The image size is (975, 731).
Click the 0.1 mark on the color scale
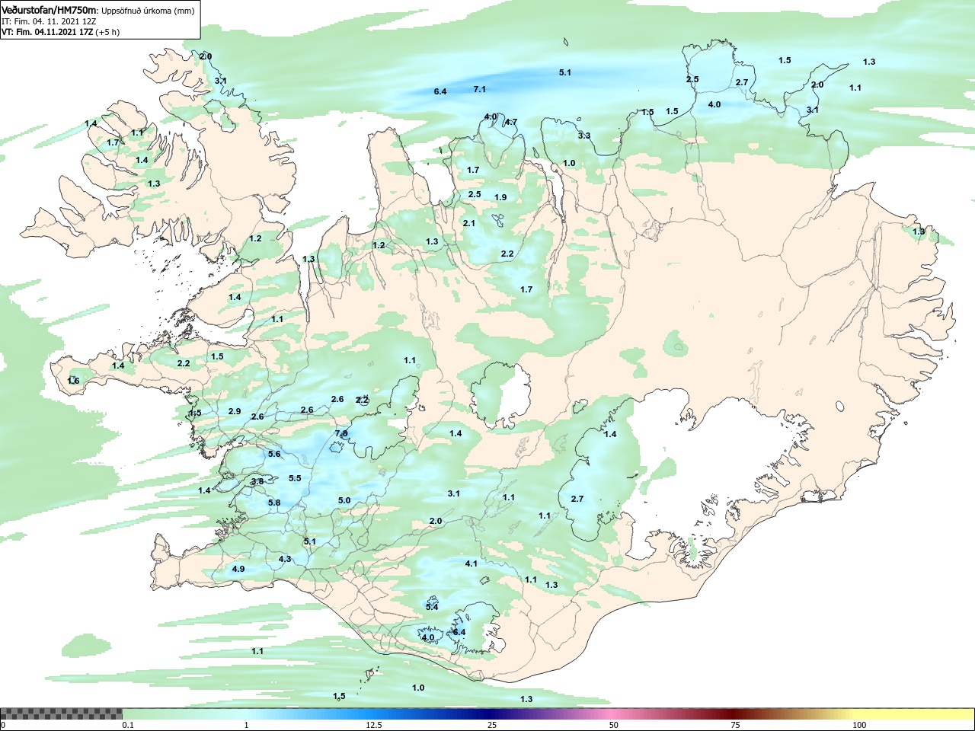click(128, 726)
